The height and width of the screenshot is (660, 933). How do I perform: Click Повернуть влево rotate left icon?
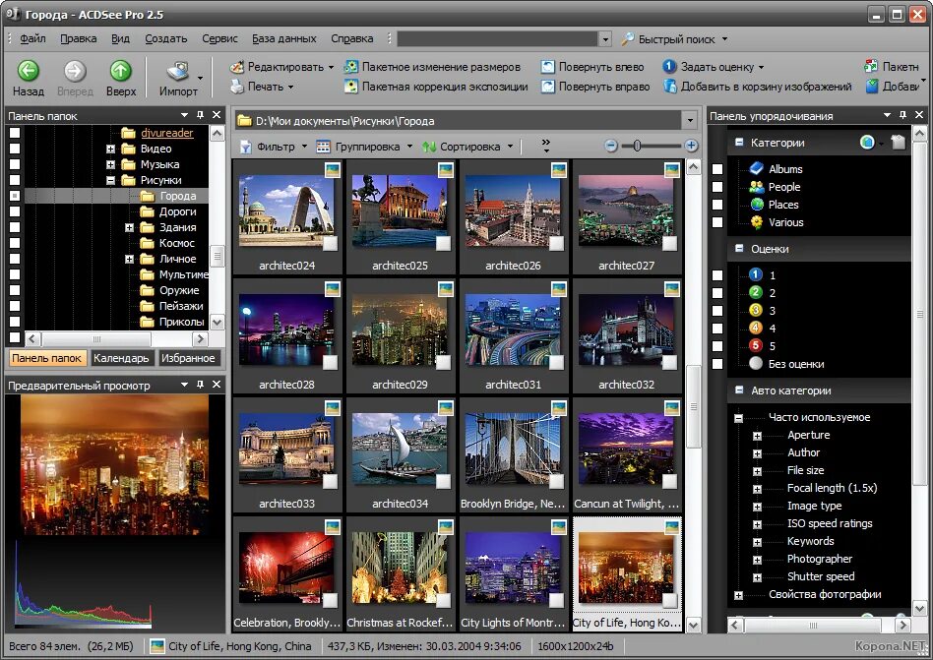point(547,67)
